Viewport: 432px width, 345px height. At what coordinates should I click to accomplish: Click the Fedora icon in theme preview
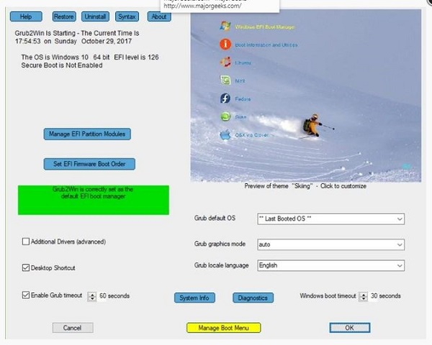point(225,98)
